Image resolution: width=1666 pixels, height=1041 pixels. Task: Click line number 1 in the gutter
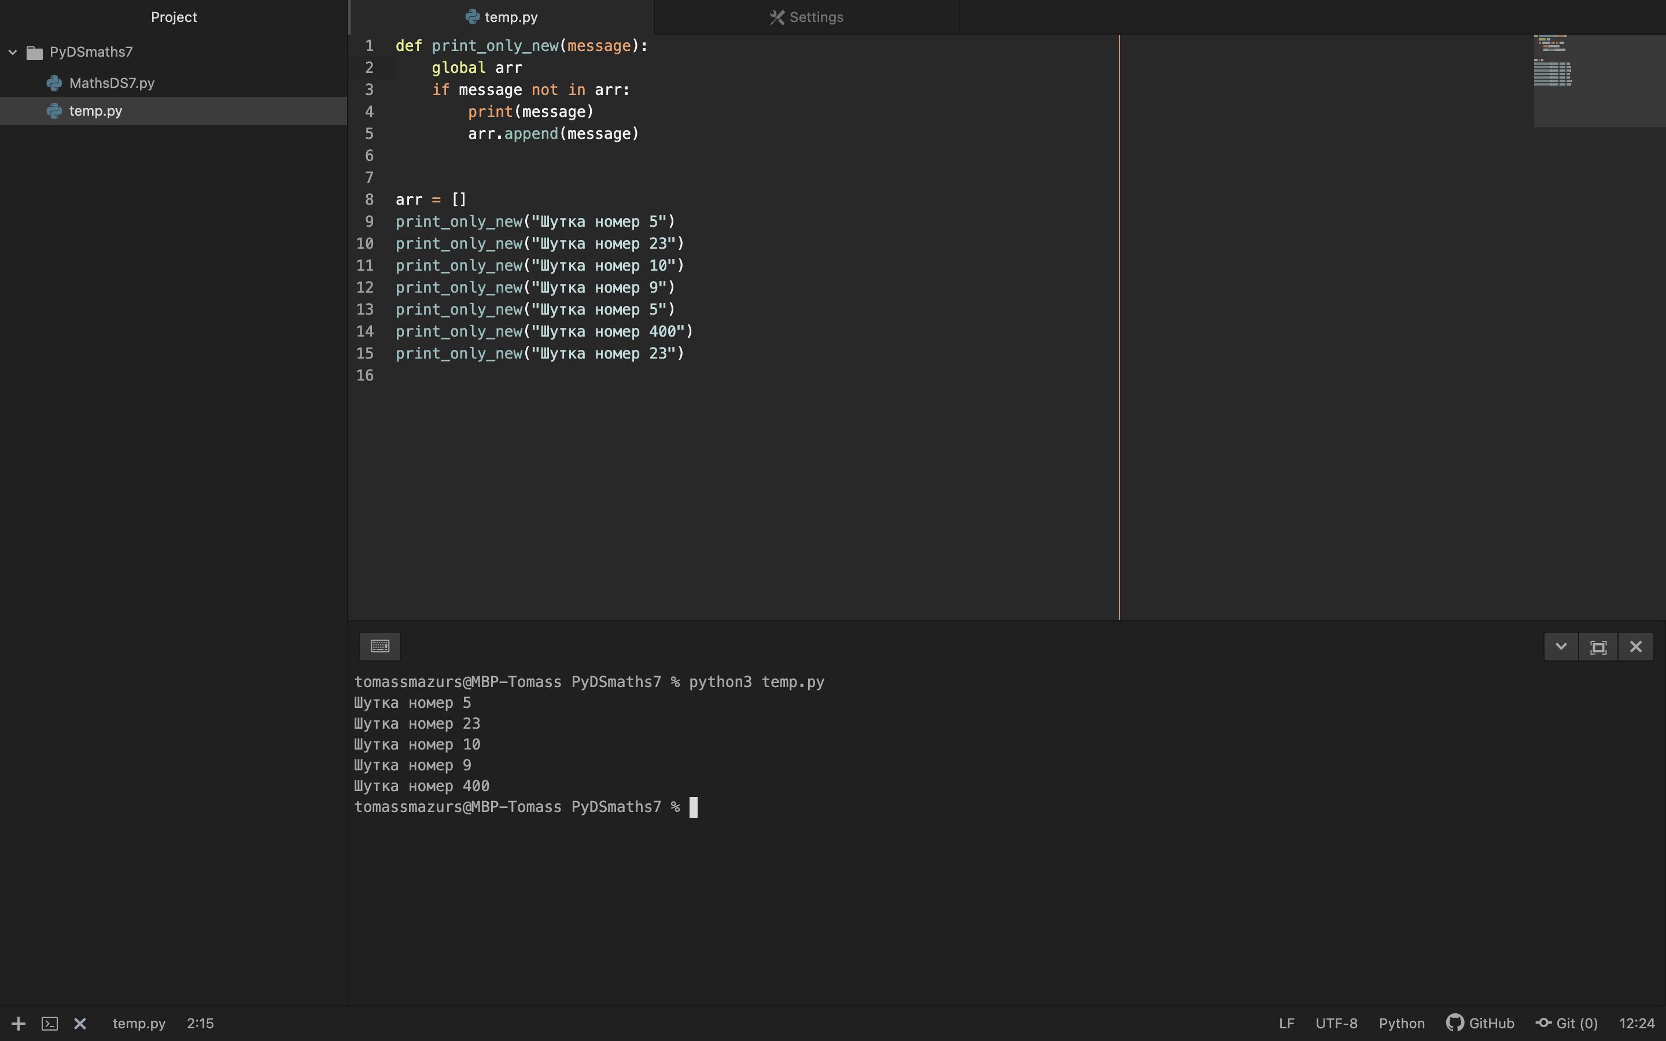[370, 46]
